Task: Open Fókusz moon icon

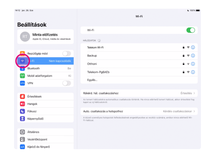Action: pyautogui.click(x=22, y=111)
